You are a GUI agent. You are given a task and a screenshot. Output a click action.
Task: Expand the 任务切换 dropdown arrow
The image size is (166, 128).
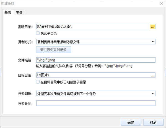[x=153, y=94]
